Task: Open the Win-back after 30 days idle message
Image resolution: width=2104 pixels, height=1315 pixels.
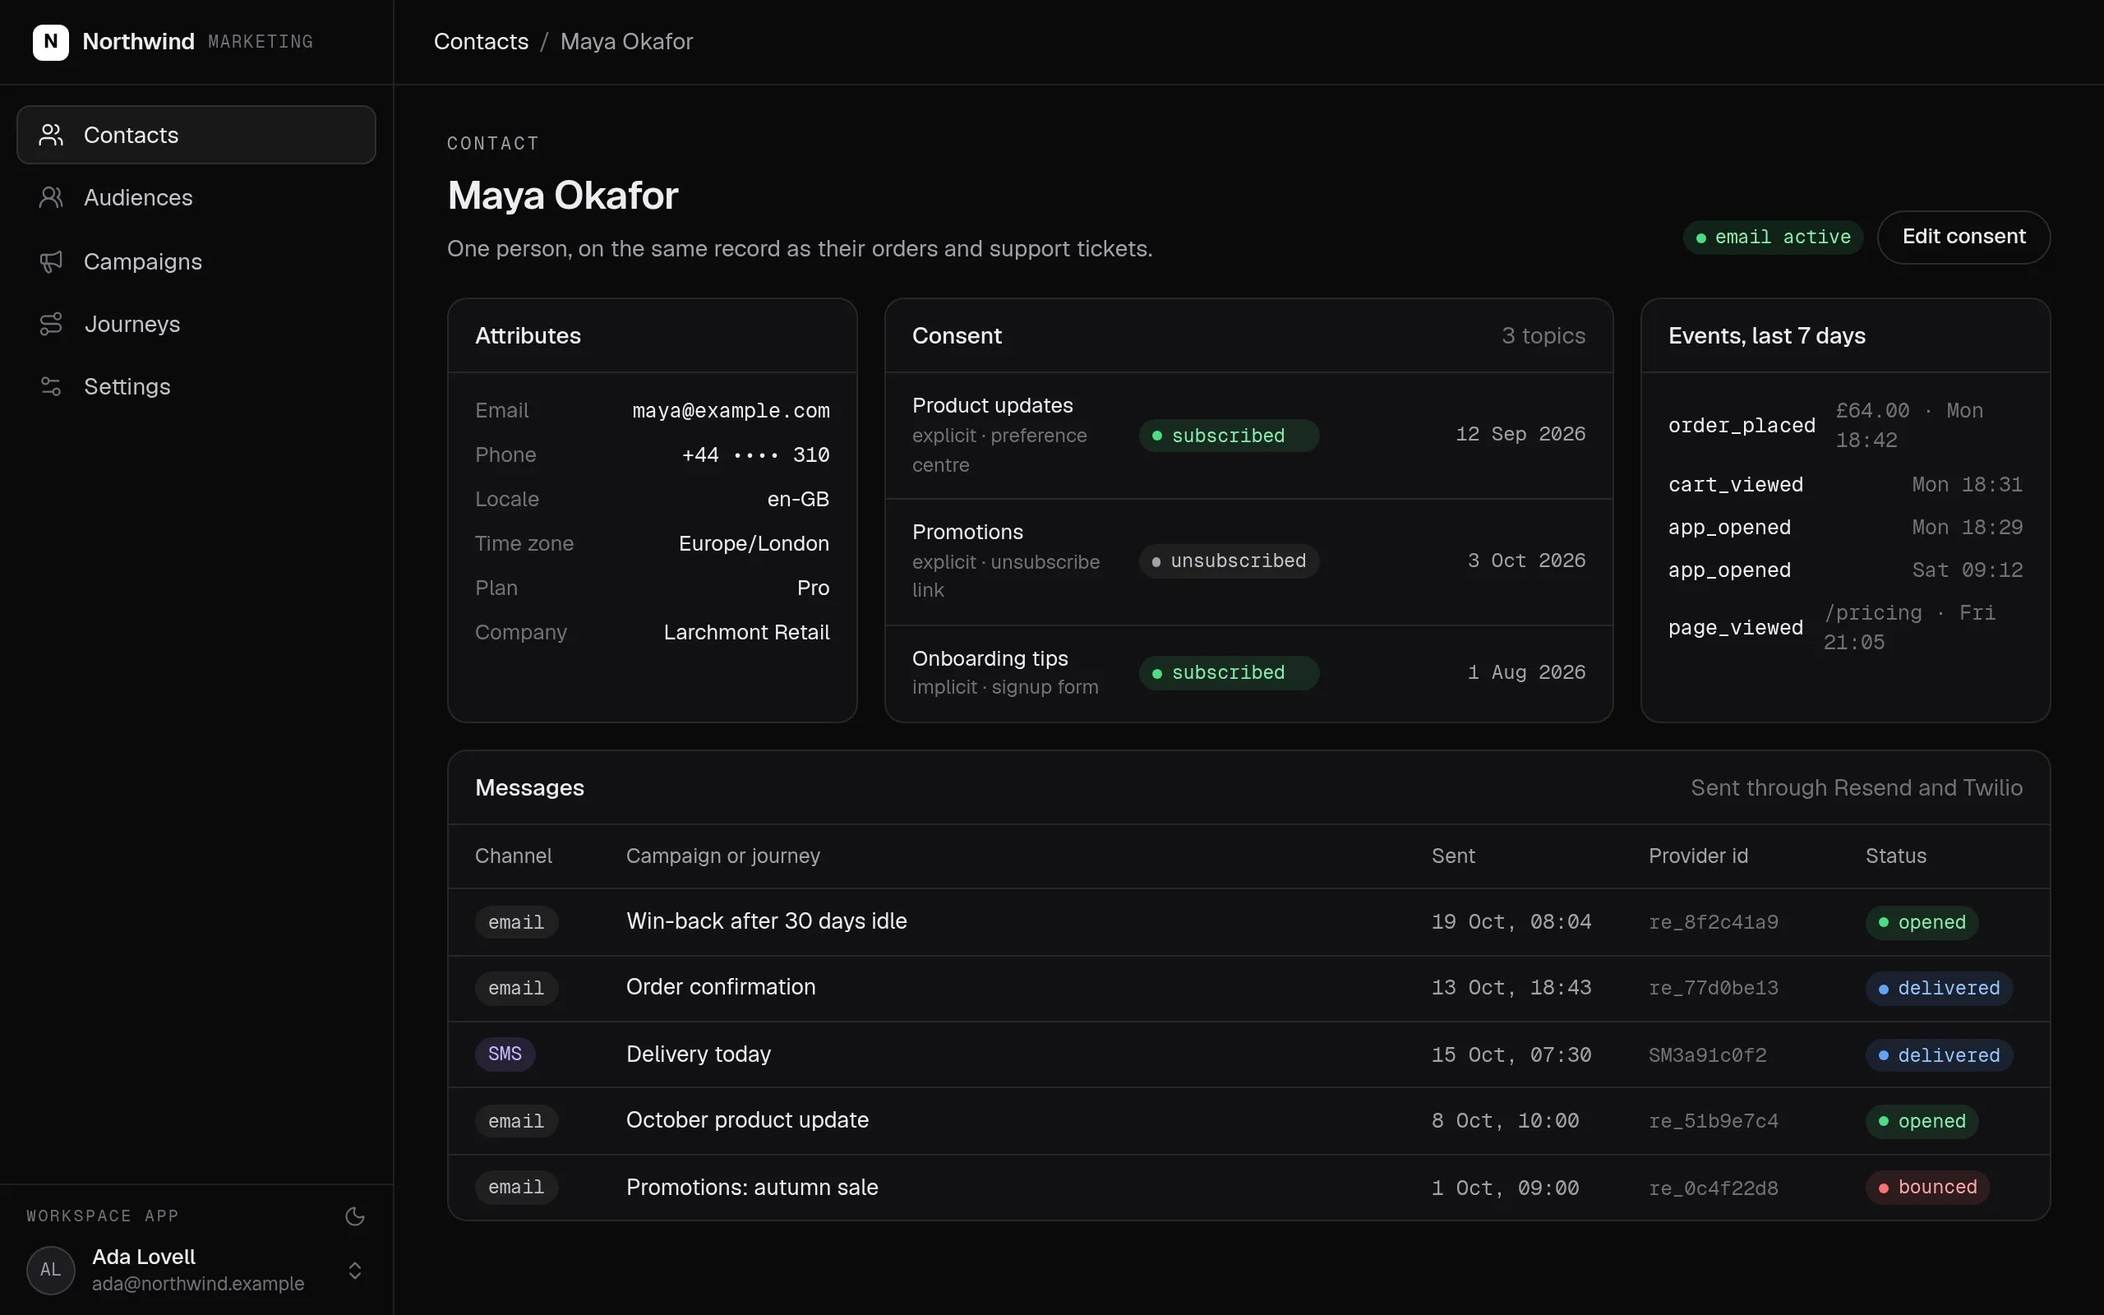Action: coord(1248,922)
